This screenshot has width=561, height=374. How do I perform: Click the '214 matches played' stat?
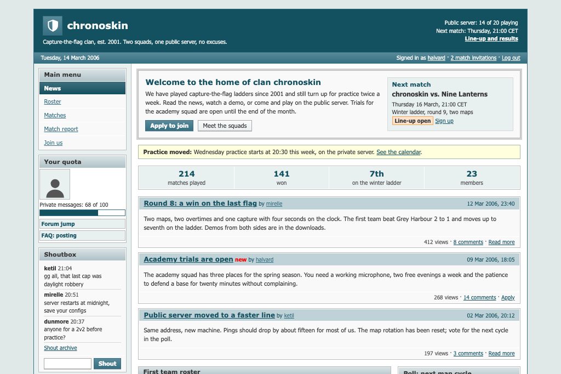pyautogui.click(x=186, y=178)
